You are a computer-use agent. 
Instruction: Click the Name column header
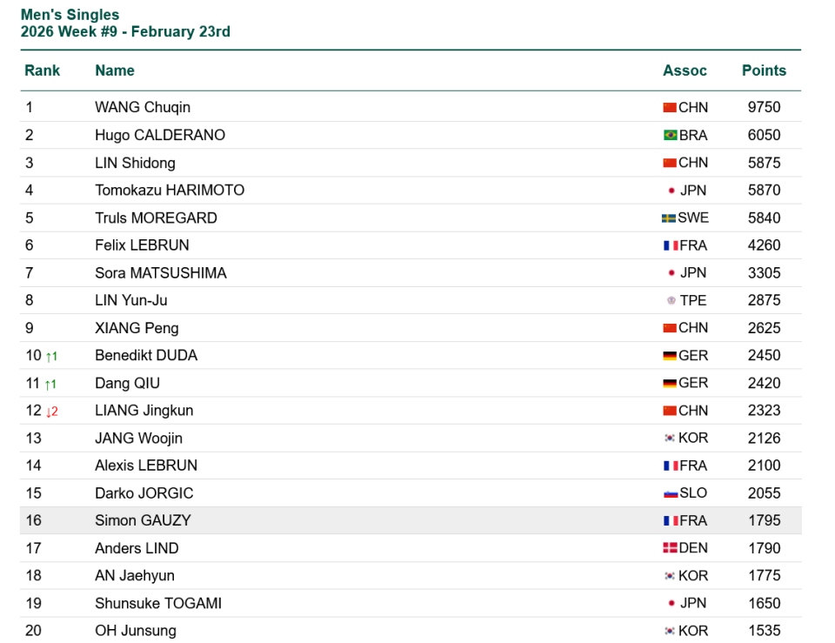pyautogui.click(x=115, y=70)
